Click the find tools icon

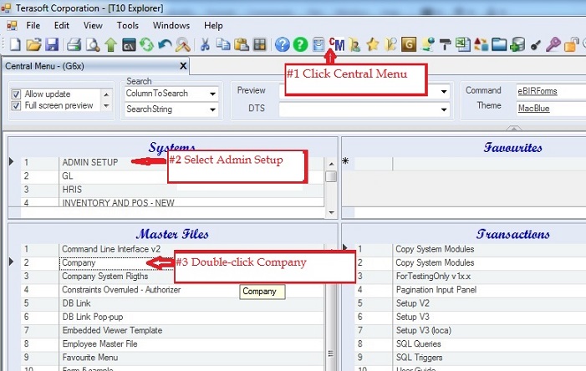pos(183,45)
